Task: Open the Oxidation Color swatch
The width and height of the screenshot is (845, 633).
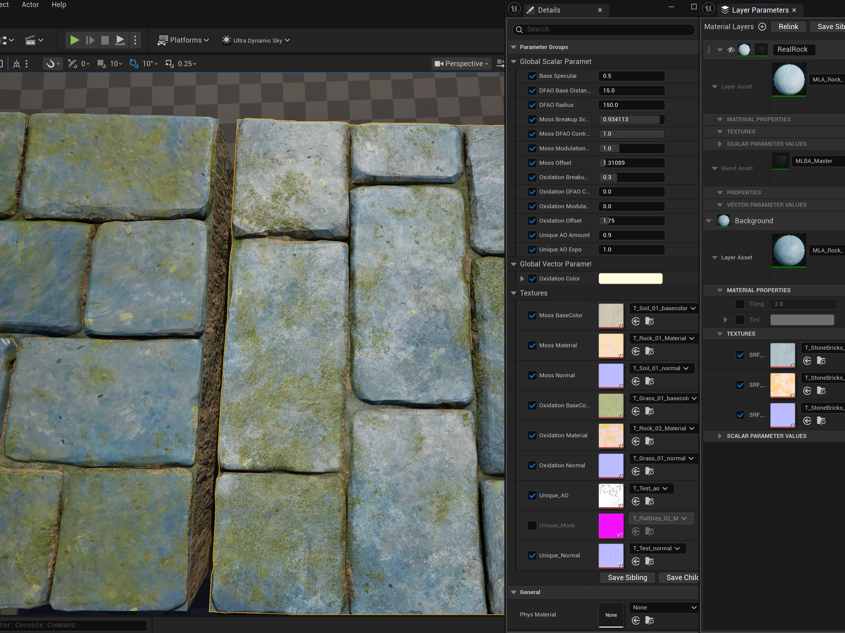Action: click(630, 279)
